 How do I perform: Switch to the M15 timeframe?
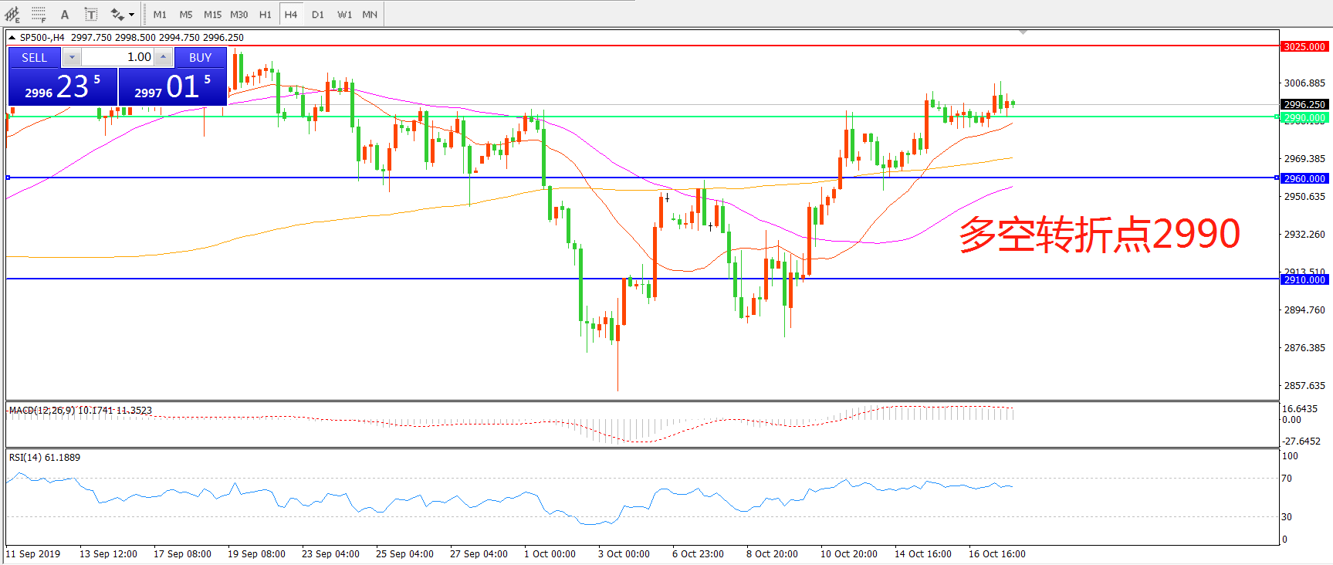tap(212, 15)
